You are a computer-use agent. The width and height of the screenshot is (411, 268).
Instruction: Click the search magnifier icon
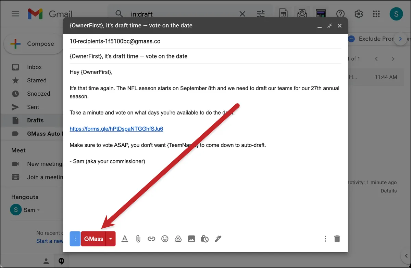tap(119, 14)
